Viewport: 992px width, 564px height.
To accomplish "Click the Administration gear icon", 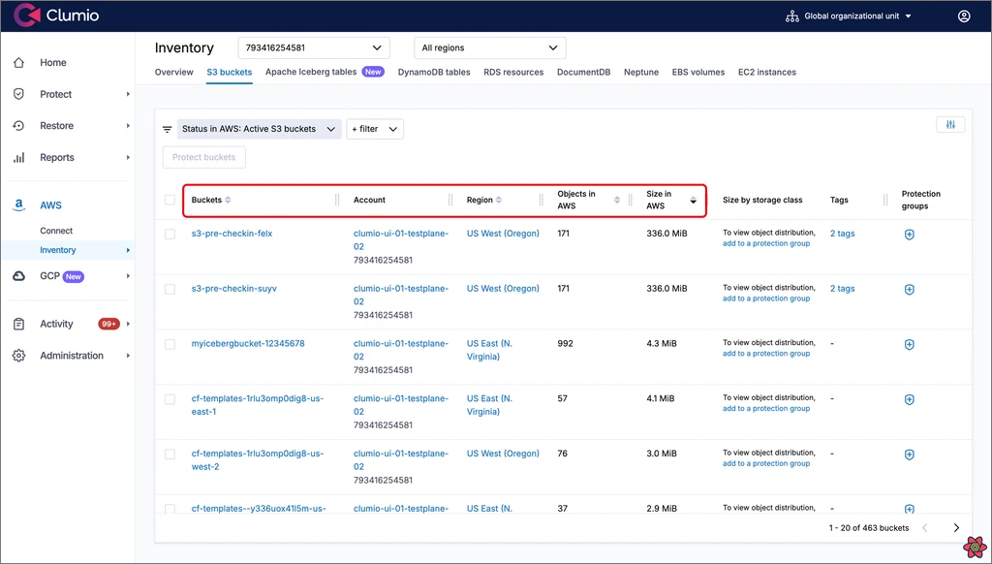I will 19,356.
